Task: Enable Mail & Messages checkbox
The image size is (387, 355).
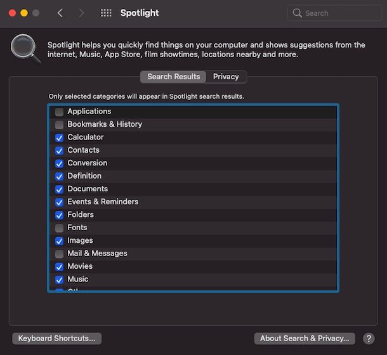Action: coord(59,254)
